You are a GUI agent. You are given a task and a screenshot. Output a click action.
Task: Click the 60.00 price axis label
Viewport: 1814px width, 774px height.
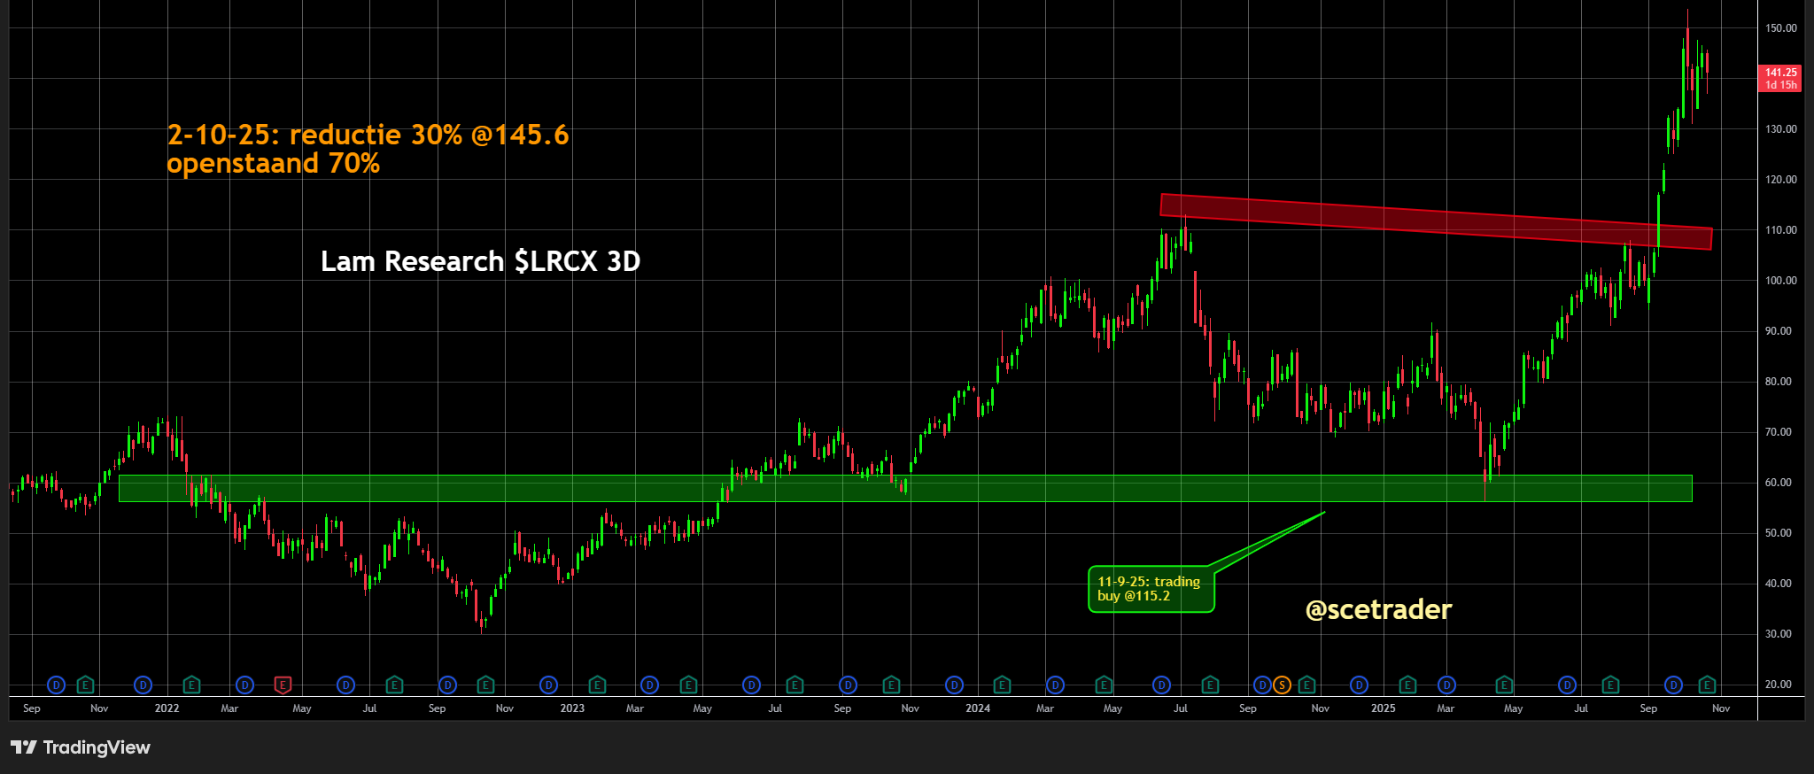point(1779,483)
